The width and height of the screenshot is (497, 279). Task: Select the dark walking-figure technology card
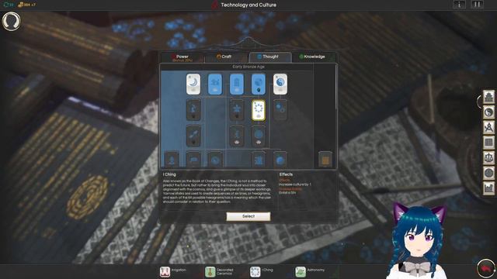[237, 136]
